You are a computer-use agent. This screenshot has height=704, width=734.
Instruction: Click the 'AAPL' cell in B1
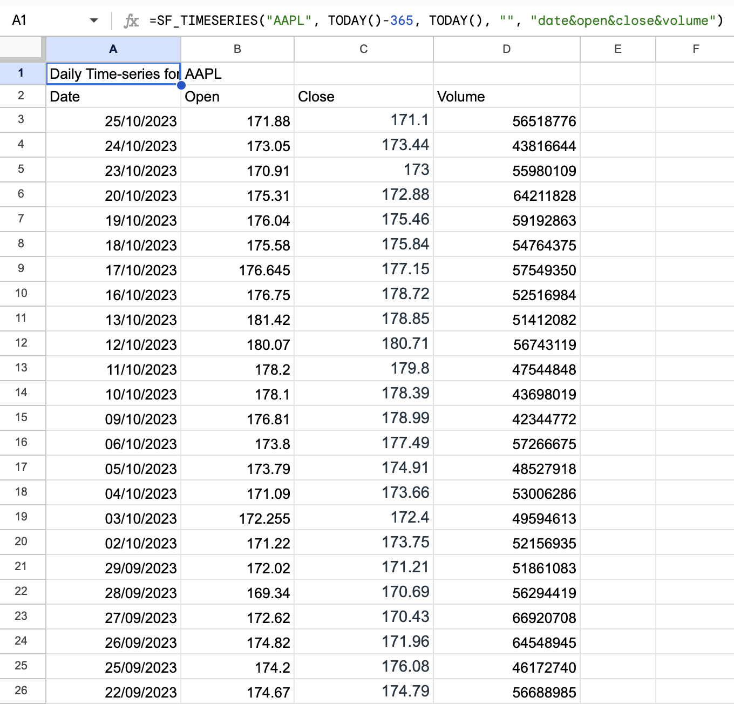(237, 73)
